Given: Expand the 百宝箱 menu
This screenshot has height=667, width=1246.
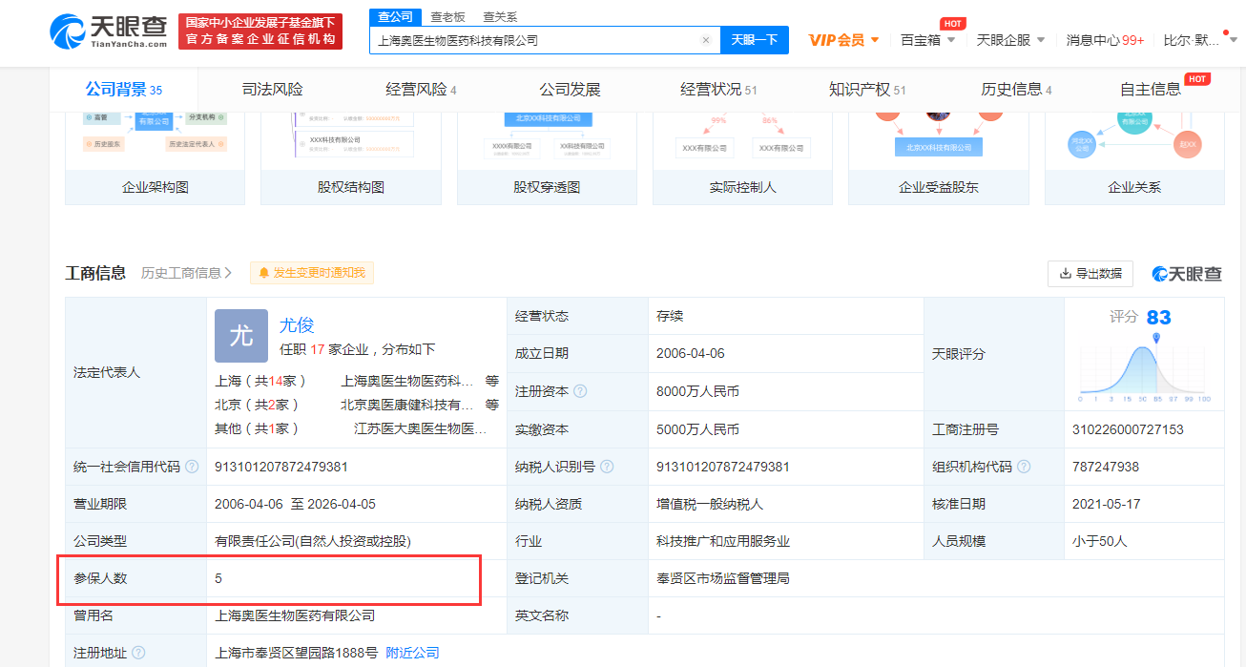Looking at the screenshot, I should pyautogui.click(x=928, y=40).
